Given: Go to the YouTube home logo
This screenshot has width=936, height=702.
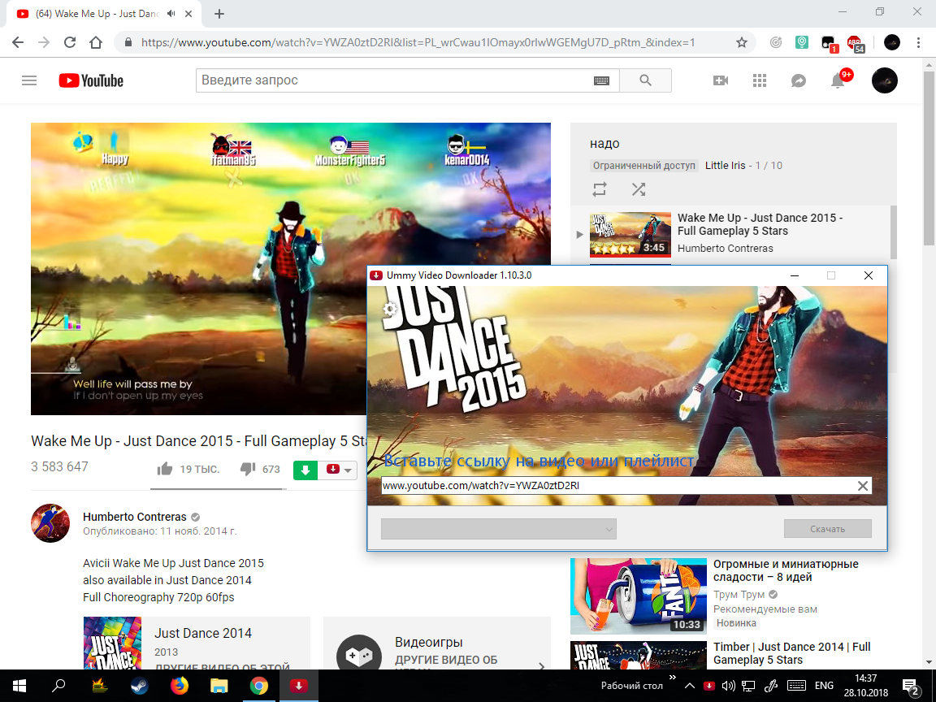Looking at the screenshot, I should click(x=91, y=80).
